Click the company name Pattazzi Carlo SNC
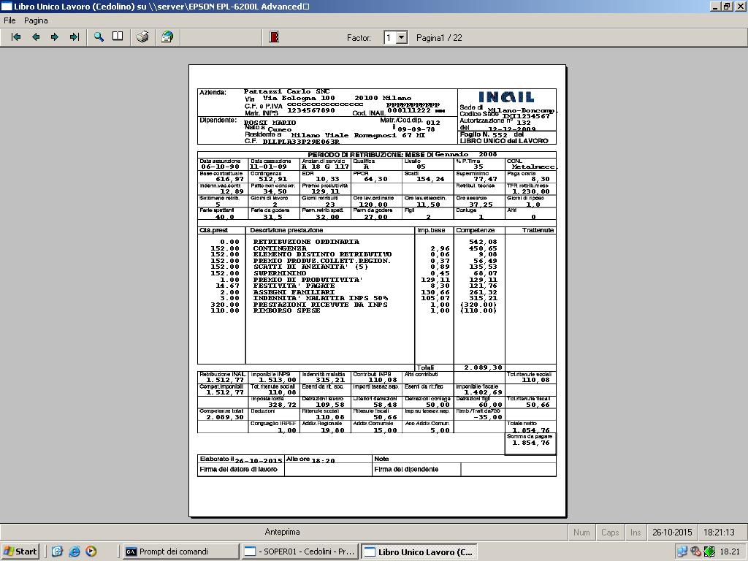This screenshot has height=561, width=748. point(286,91)
